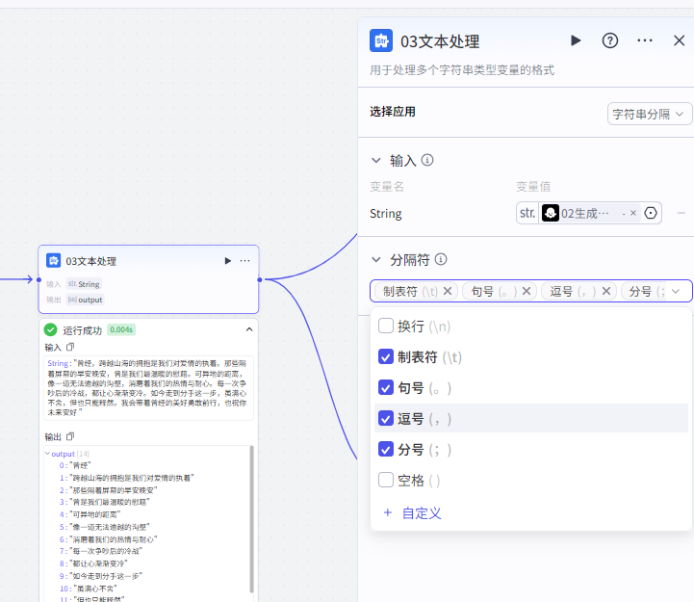Select the output variable on canvas node
Image resolution: width=694 pixels, height=602 pixels.
(x=85, y=300)
